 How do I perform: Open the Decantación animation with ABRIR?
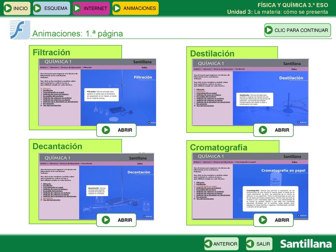(116, 220)
